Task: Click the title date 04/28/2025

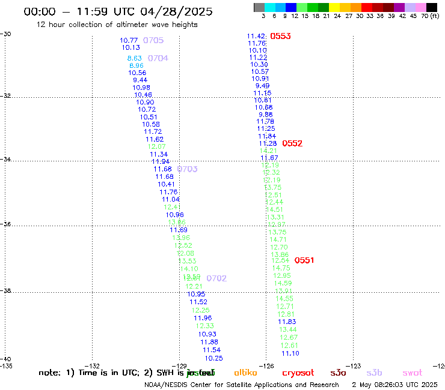Action: pyautogui.click(x=176, y=11)
